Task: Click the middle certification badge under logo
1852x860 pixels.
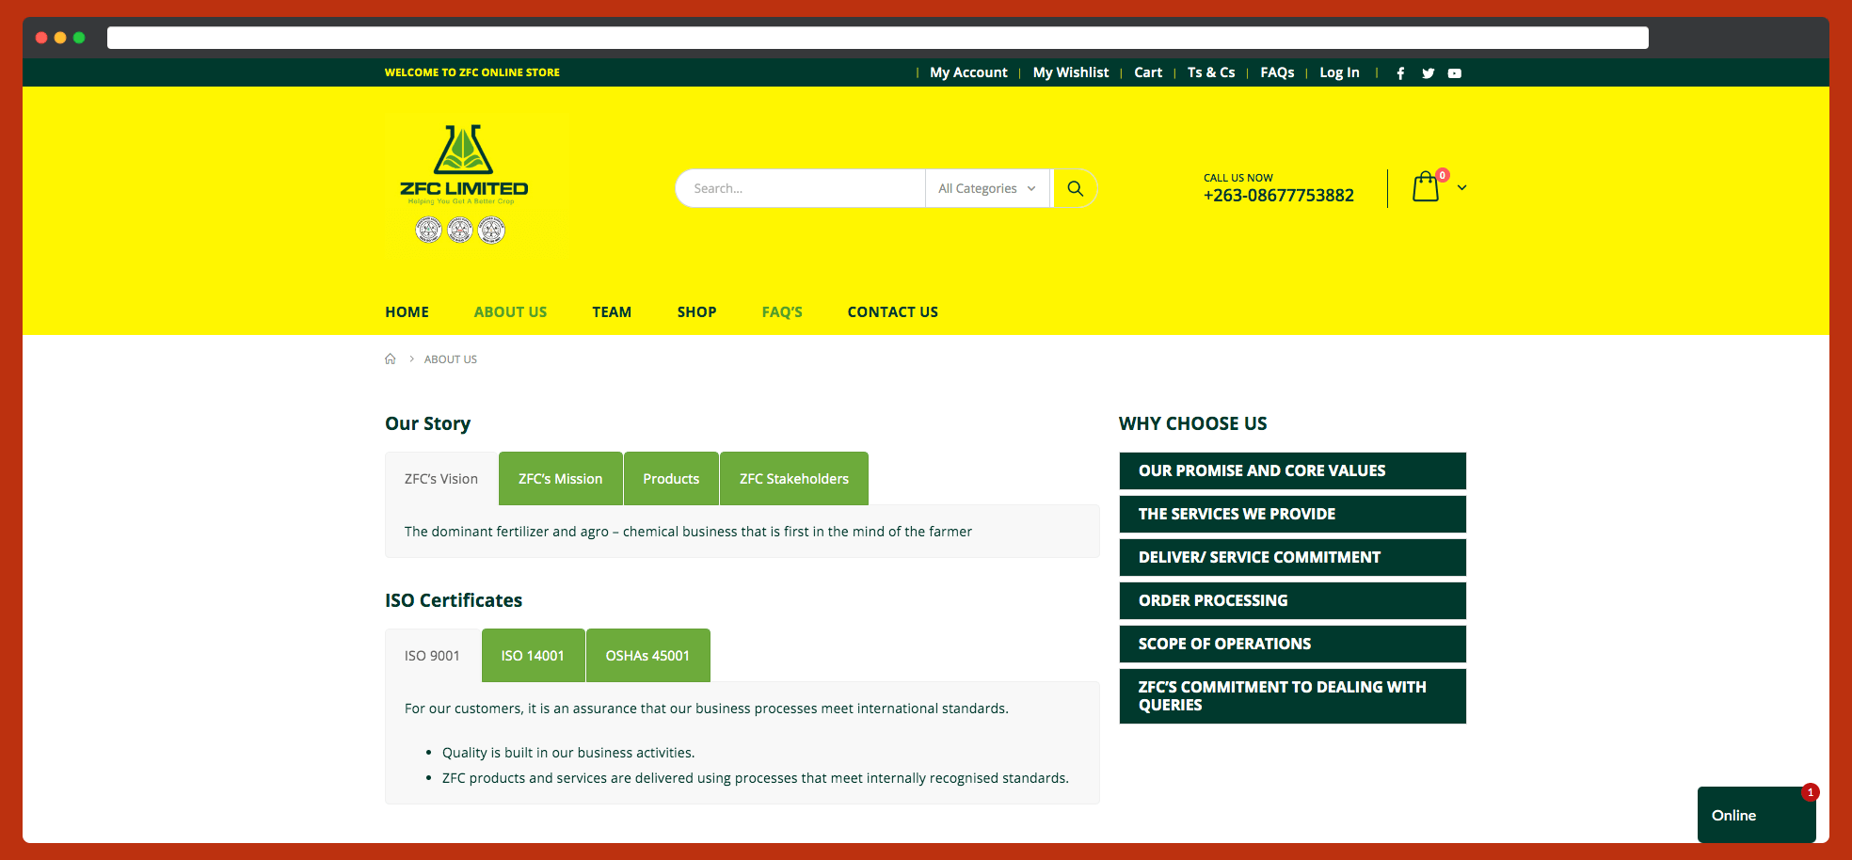Action: click(x=460, y=230)
